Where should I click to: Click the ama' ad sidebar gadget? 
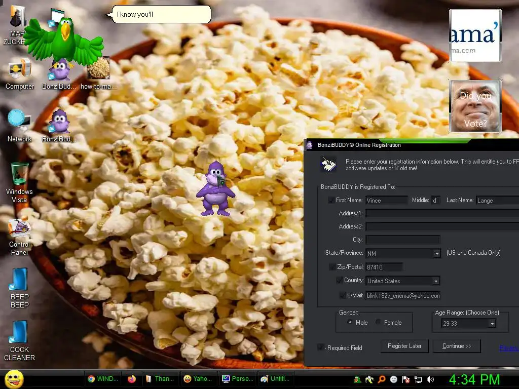(x=475, y=35)
